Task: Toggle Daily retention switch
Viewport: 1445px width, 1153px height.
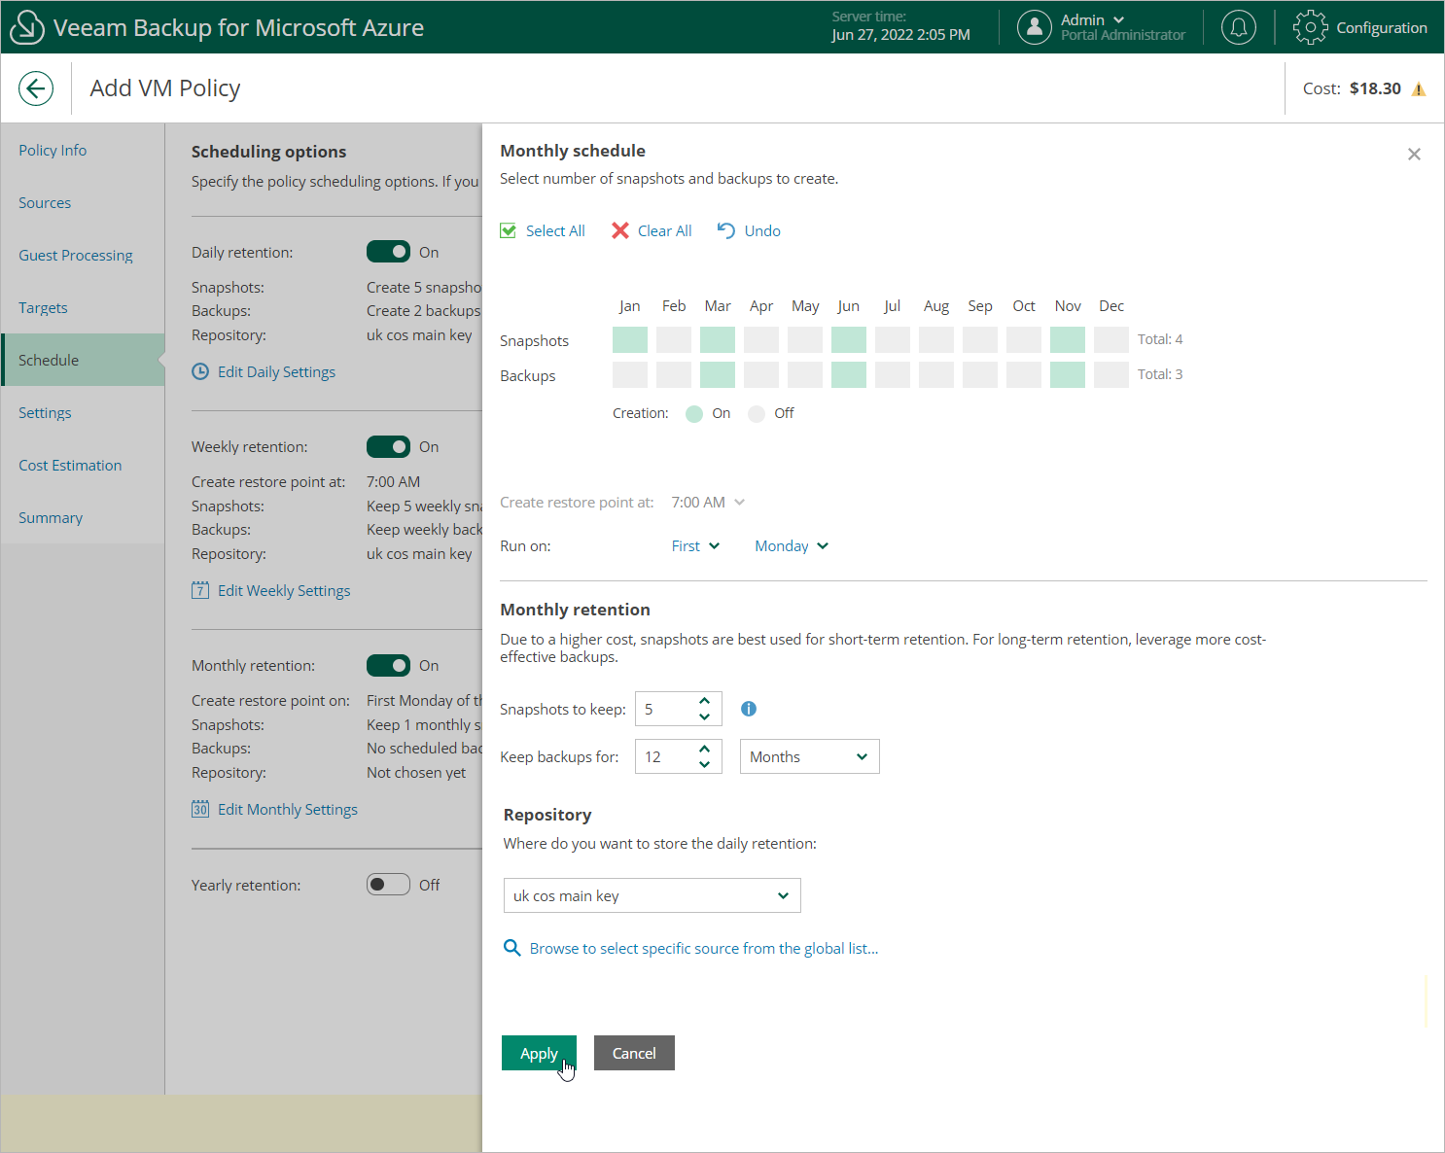Action: point(388,252)
